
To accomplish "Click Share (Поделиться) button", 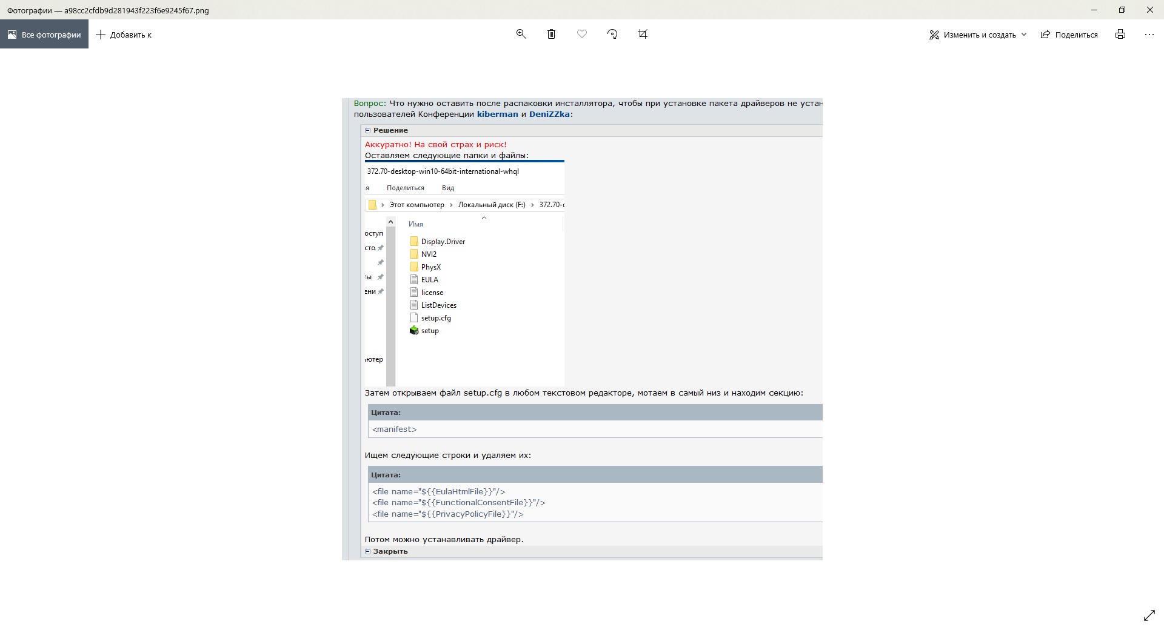I will point(1069,35).
